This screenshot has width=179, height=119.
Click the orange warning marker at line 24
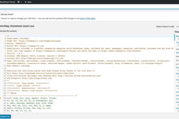0,98
